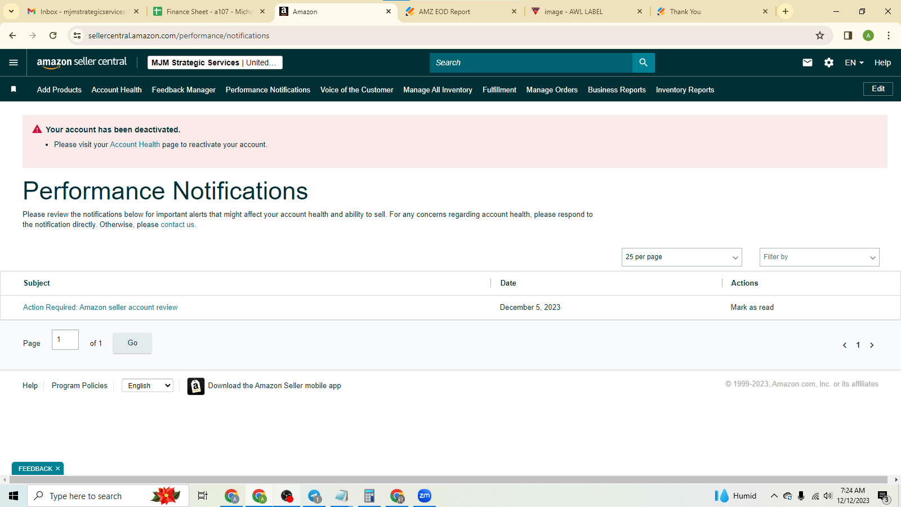Viewport: 901px width, 507px height.
Task: Open Account Health in nav bar
Action: [x=117, y=90]
